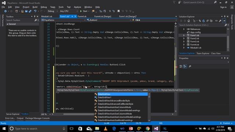Click the Quick Launch search icon
This screenshot has width=235, height=132.
[x=215, y=2]
